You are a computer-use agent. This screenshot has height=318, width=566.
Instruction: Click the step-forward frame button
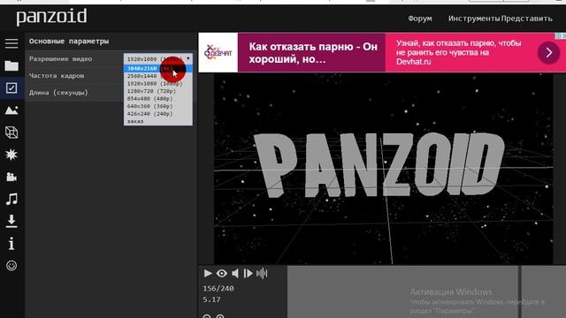click(x=248, y=273)
